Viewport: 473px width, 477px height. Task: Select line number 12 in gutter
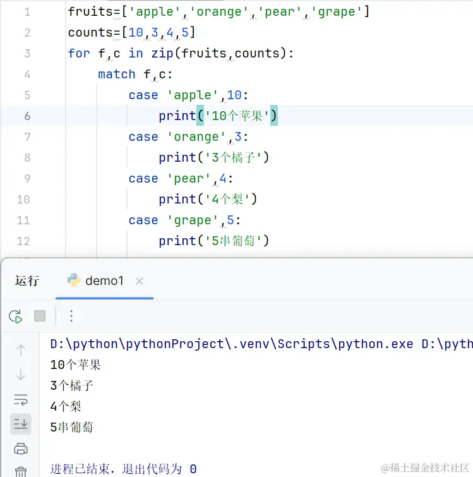23,241
